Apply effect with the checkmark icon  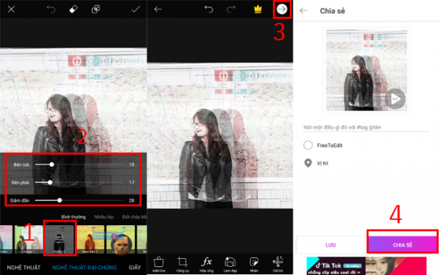[x=136, y=10]
